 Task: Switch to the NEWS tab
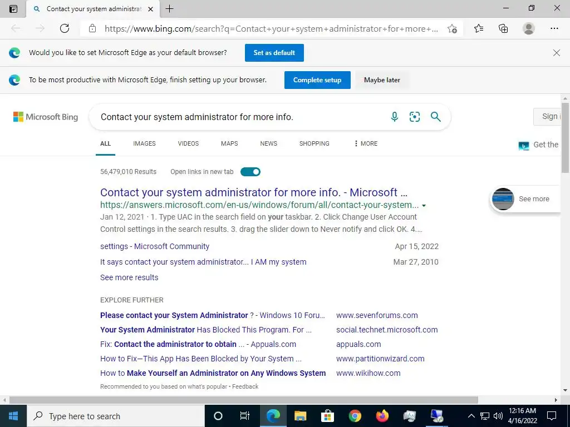point(269,143)
